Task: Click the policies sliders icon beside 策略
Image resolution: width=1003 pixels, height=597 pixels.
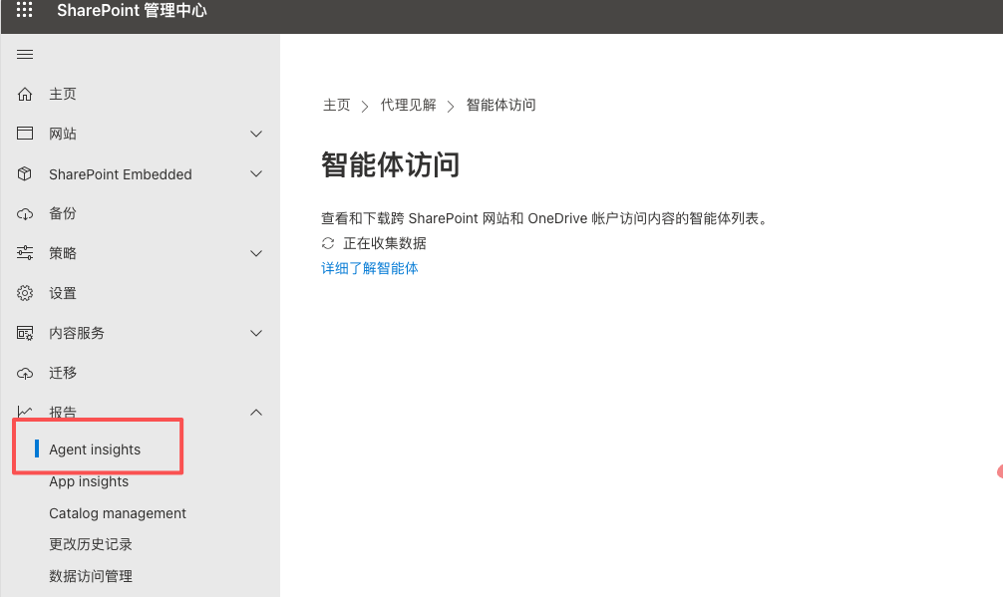Action: pyautogui.click(x=25, y=253)
